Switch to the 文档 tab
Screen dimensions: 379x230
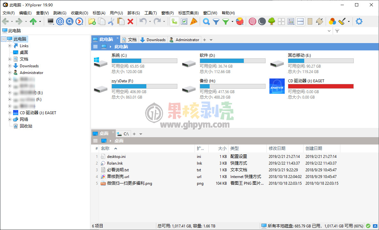click(x=129, y=40)
